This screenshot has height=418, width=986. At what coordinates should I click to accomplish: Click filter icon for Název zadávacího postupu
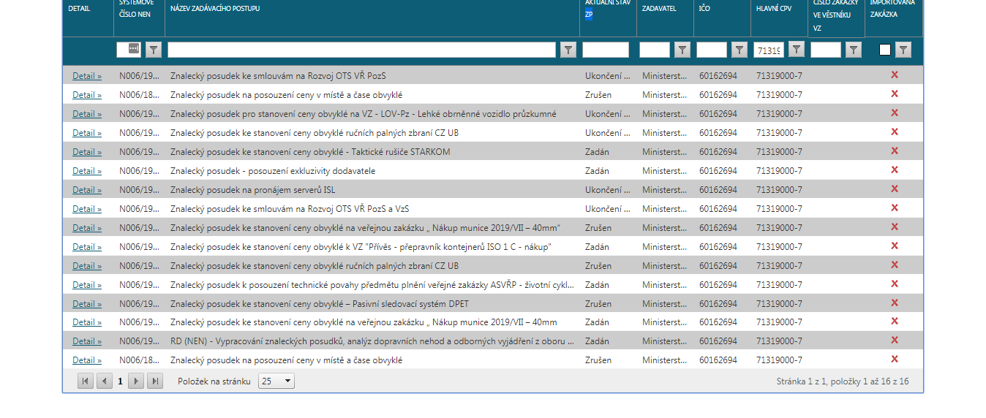[x=568, y=50]
